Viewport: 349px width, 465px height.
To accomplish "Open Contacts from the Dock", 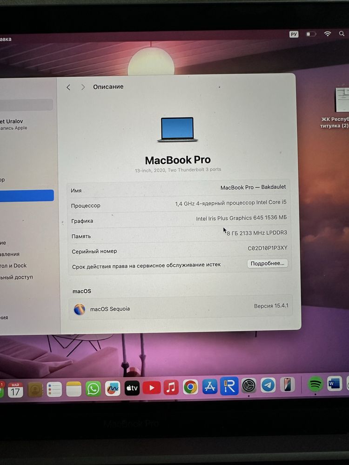I will (35, 389).
